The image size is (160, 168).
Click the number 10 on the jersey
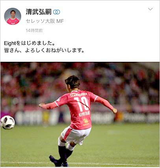82,103
